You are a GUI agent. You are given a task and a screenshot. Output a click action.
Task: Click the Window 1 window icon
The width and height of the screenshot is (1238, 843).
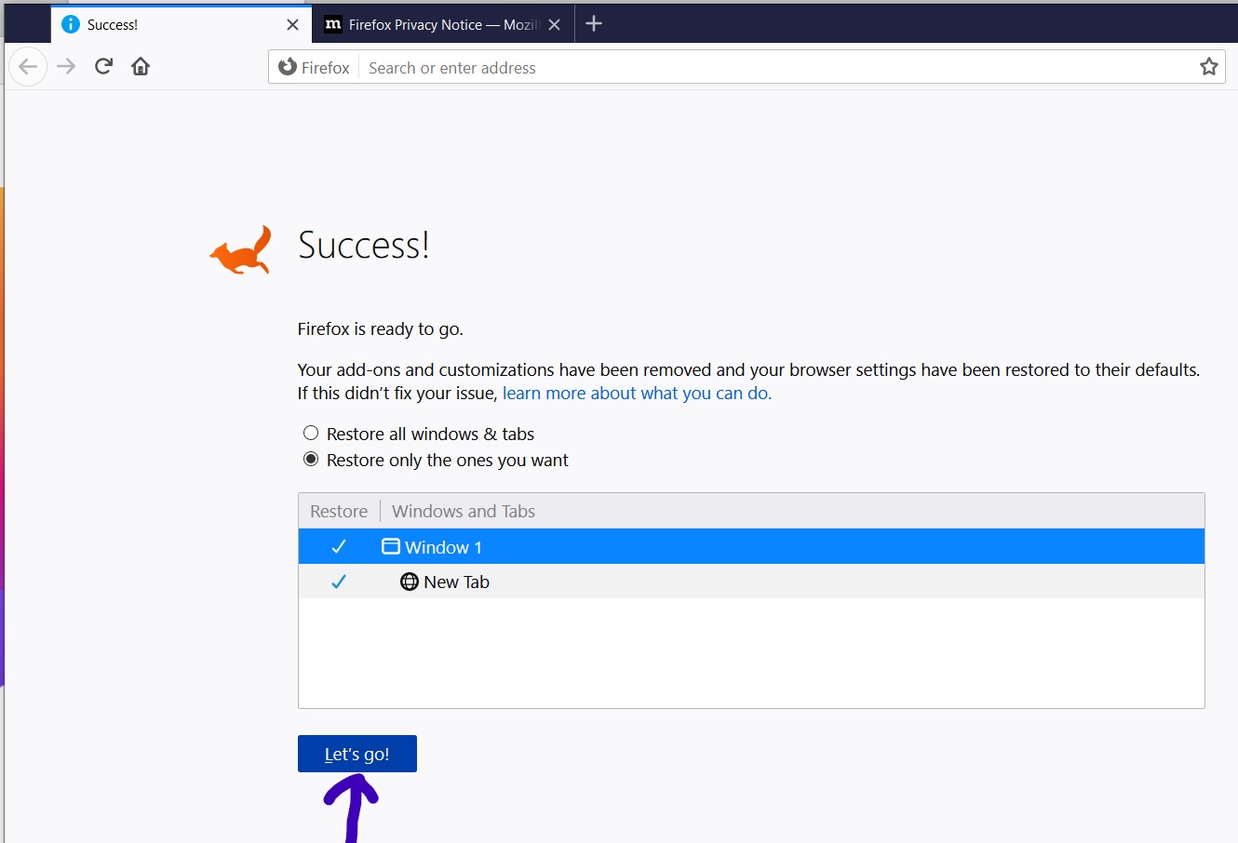(391, 547)
